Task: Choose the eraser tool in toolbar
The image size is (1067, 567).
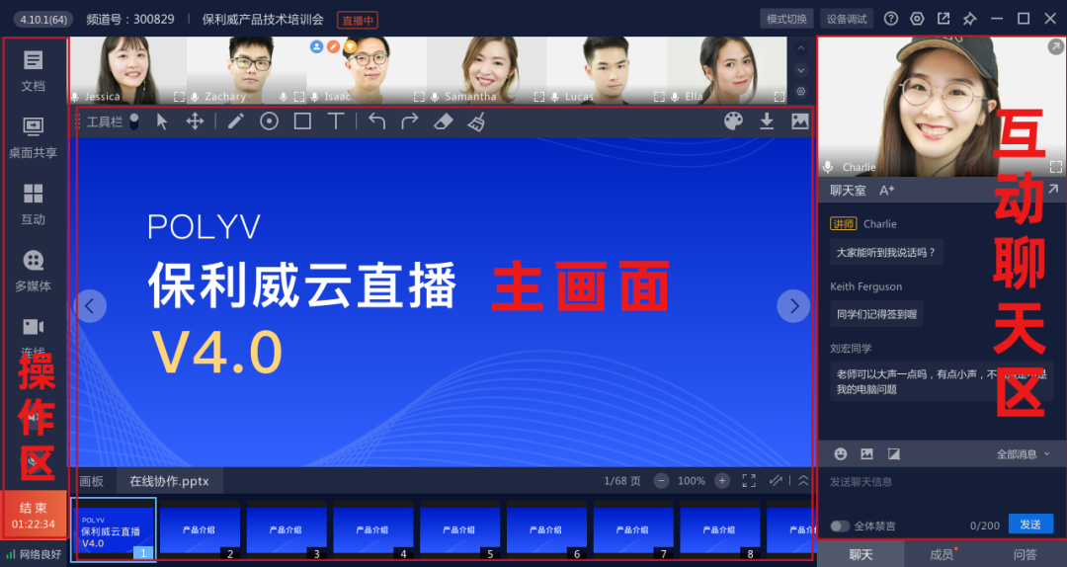Action: click(444, 121)
